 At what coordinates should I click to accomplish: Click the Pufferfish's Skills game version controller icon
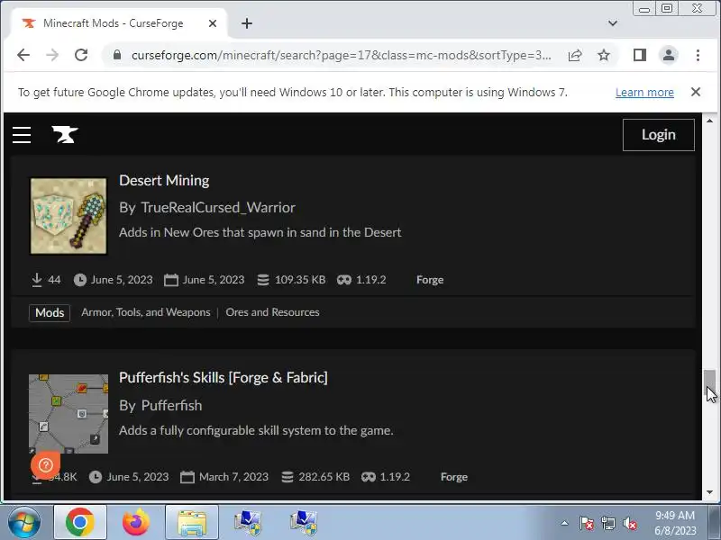tap(369, 477)
